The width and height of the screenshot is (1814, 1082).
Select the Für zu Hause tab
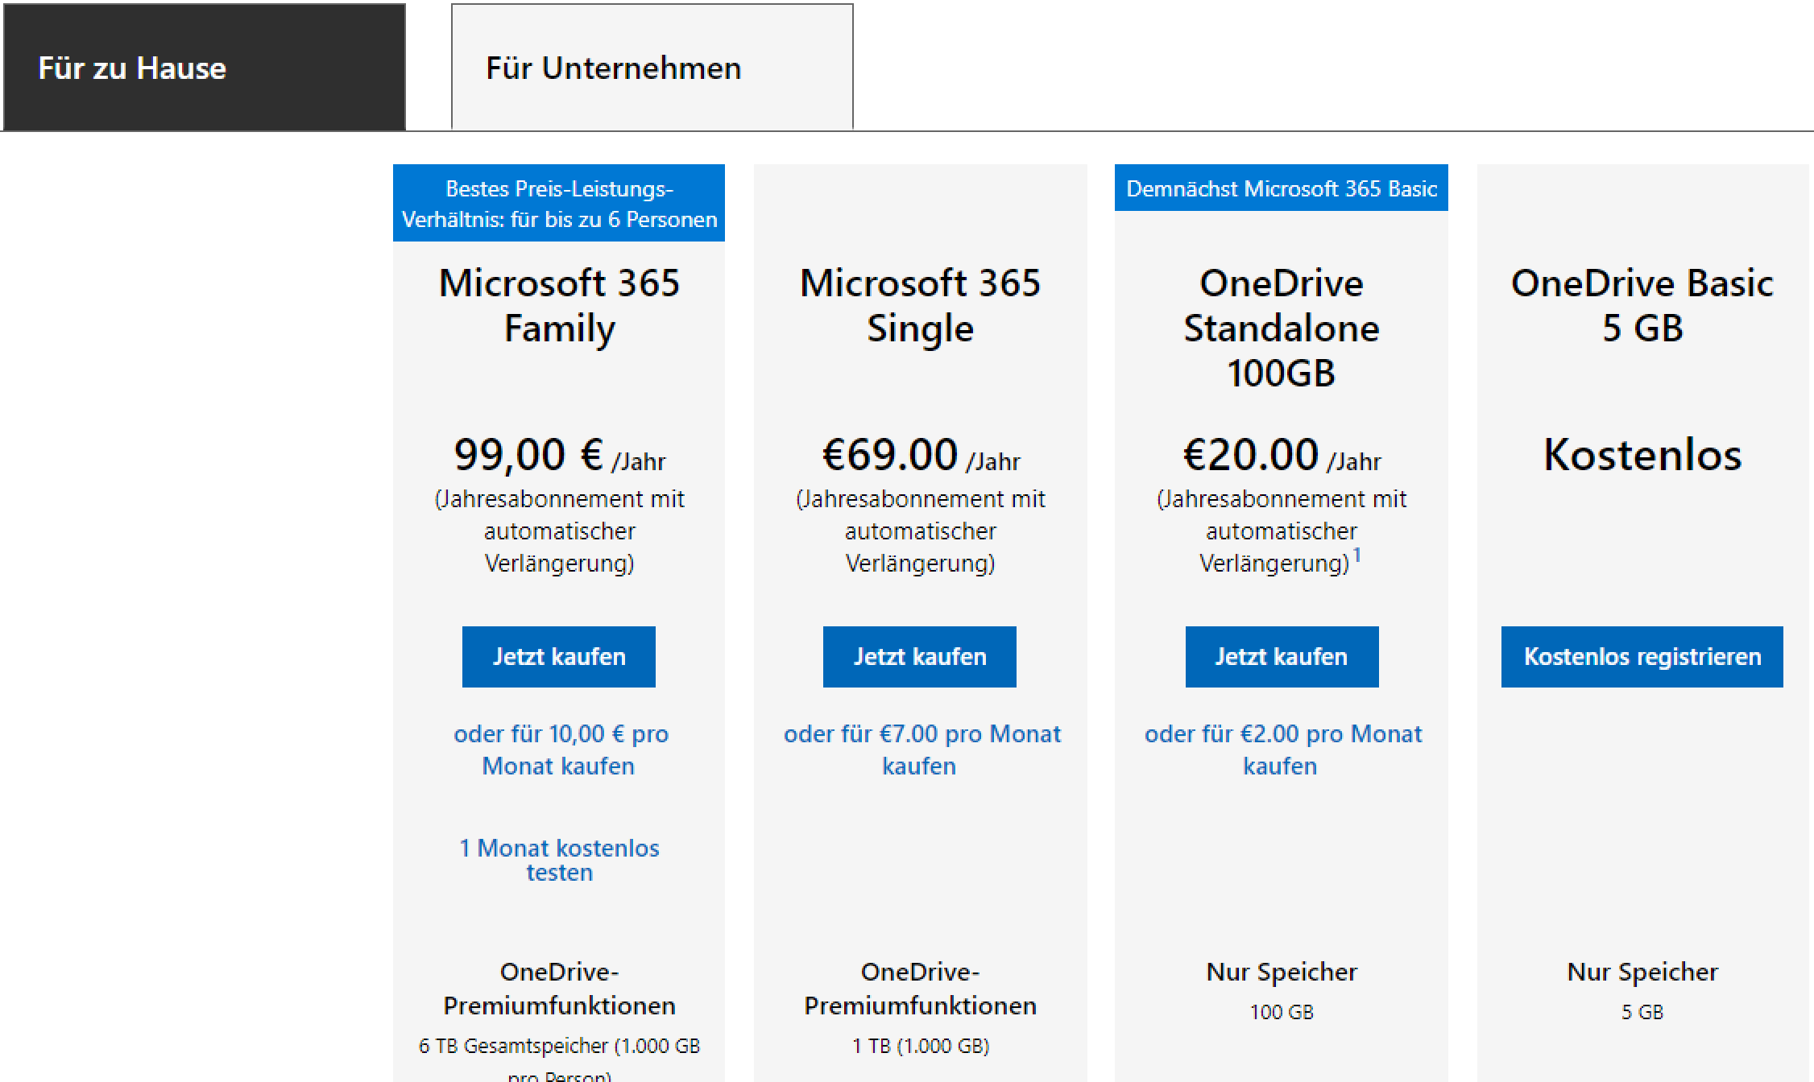(204, 68)
